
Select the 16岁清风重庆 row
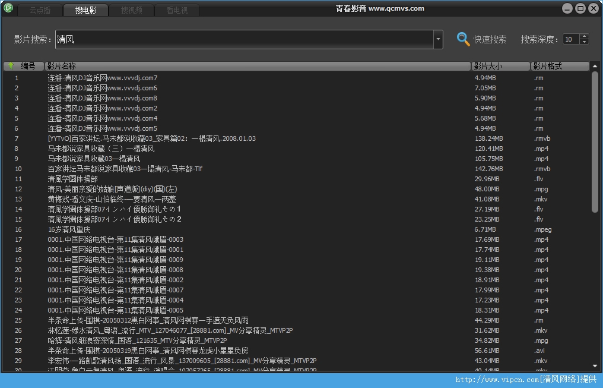pos(296,229)
